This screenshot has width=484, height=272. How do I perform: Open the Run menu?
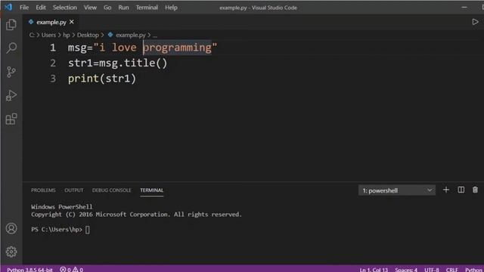point(123,8)
